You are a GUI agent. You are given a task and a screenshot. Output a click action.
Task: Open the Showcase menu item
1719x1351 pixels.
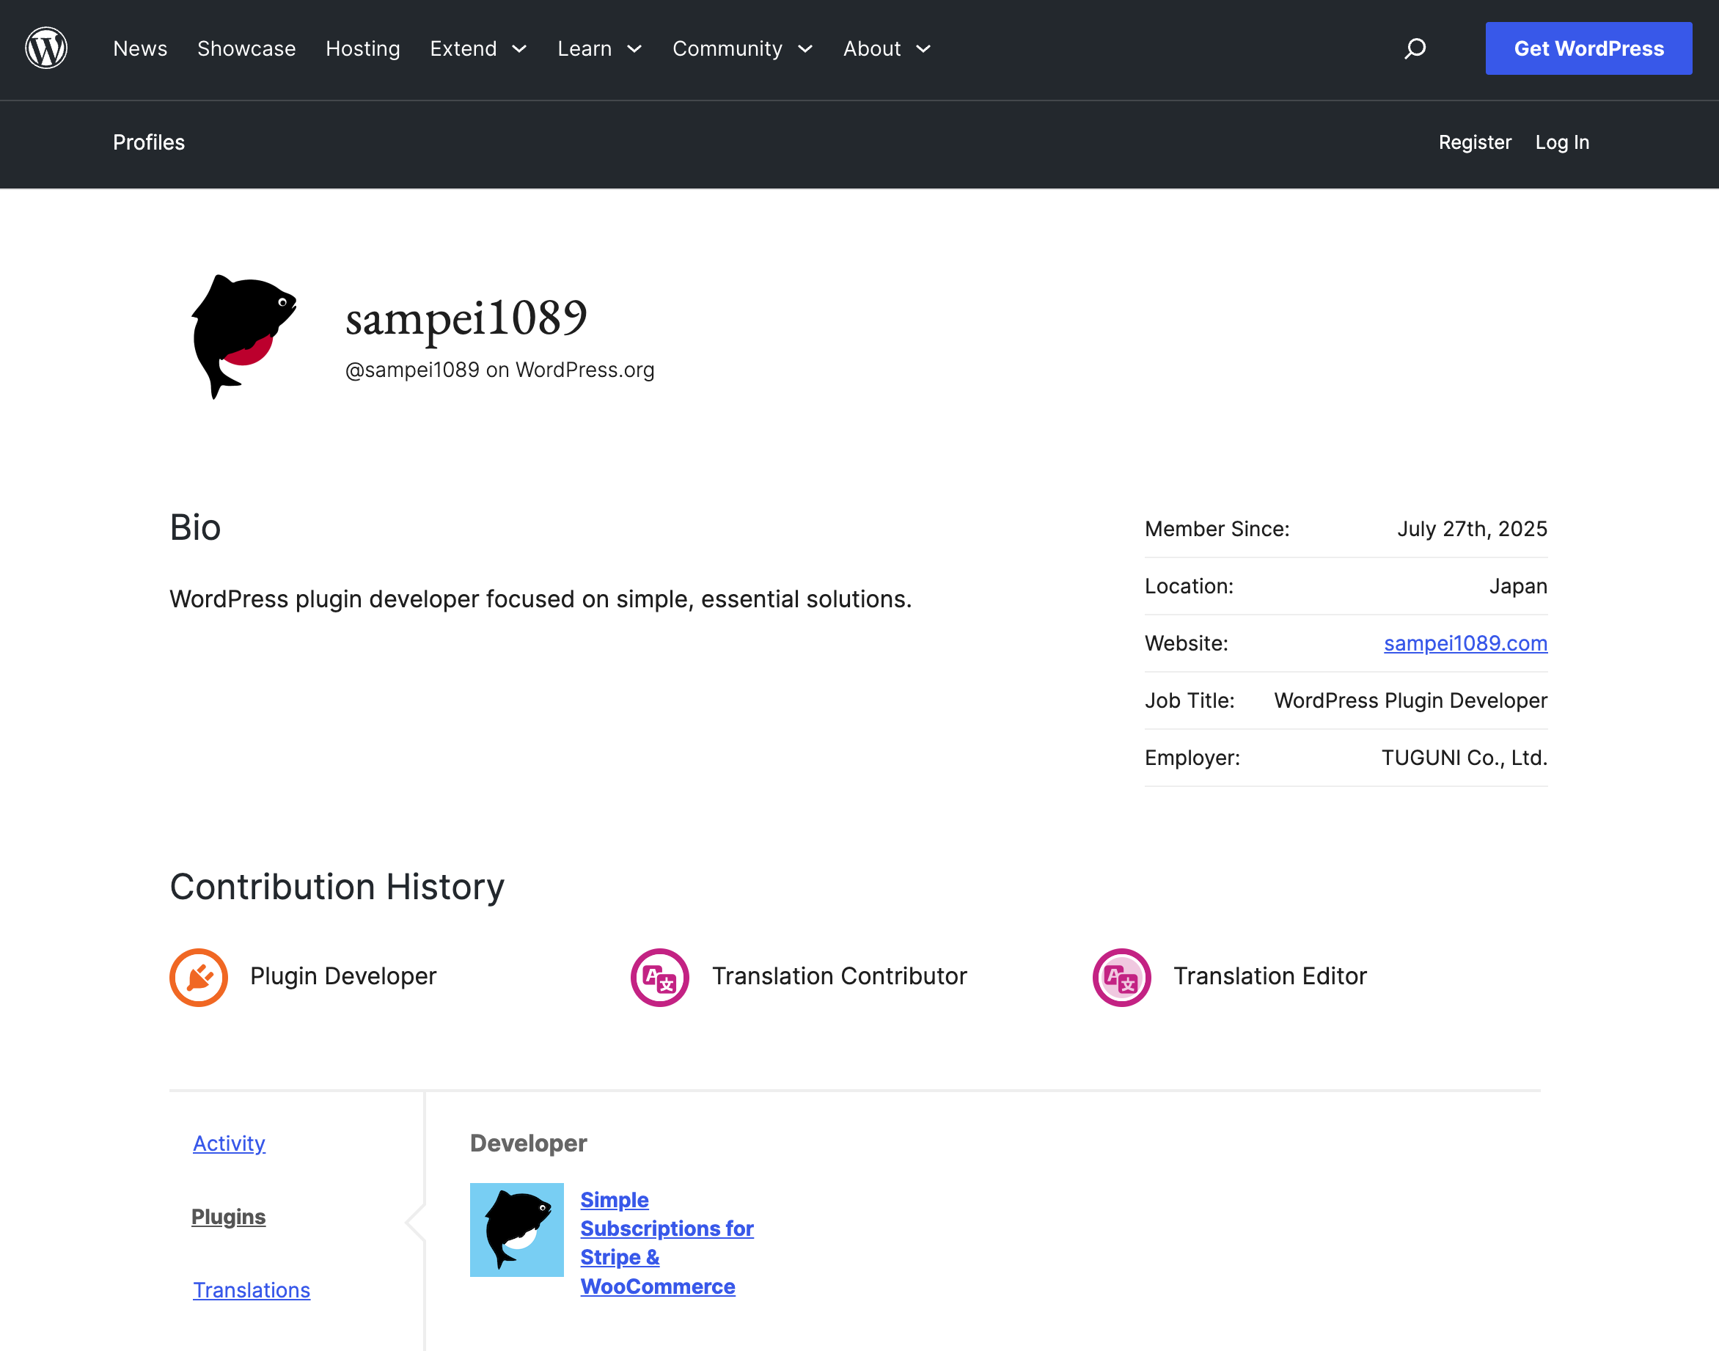pos(246,49)
